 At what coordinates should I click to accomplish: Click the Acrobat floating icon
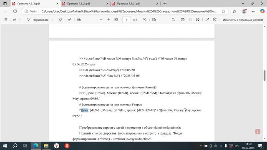pyautogui.click(x=258, y=132)
